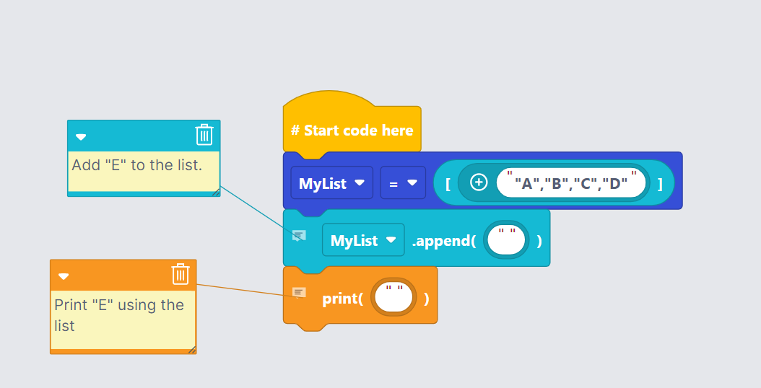The width and height of the screenshot is (761, 388).
Task: Collapse the blue "Add E" comment note
Action: 81,137
